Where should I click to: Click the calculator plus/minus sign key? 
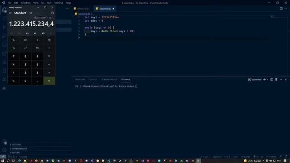pos(14,81)
